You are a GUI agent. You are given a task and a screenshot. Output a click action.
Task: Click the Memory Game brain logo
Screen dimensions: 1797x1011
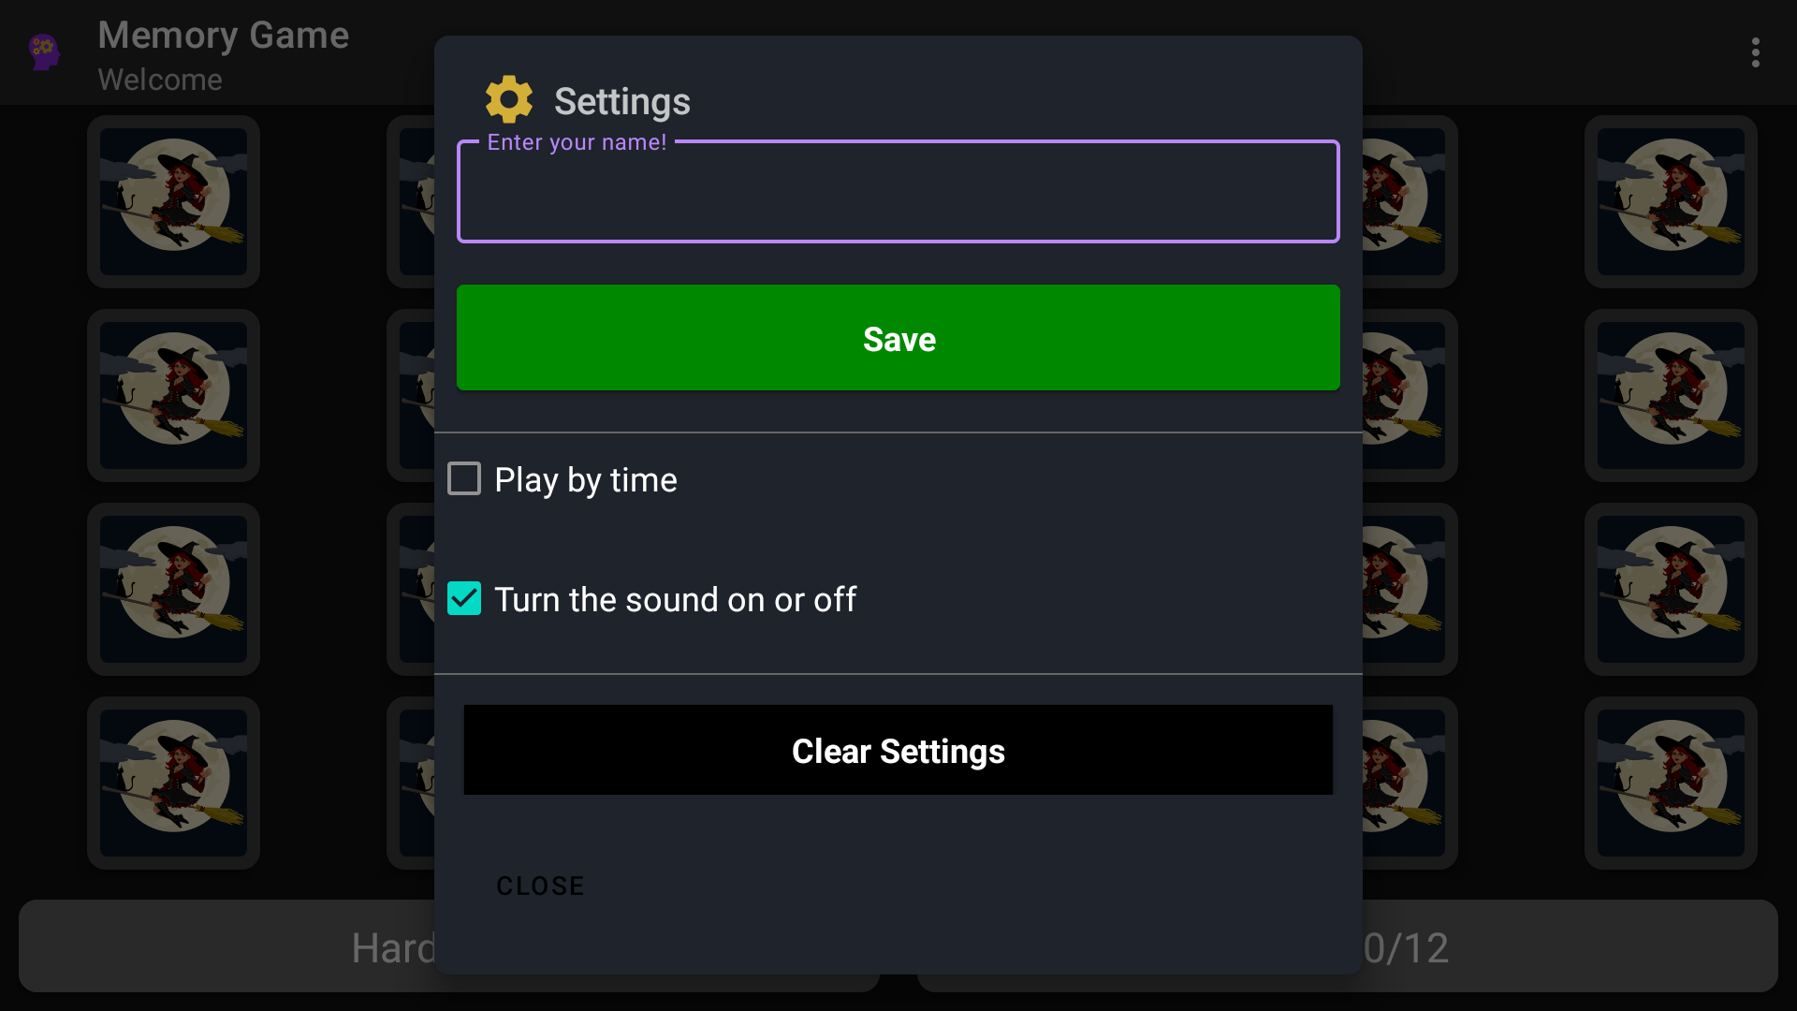(x=44, y=52)
